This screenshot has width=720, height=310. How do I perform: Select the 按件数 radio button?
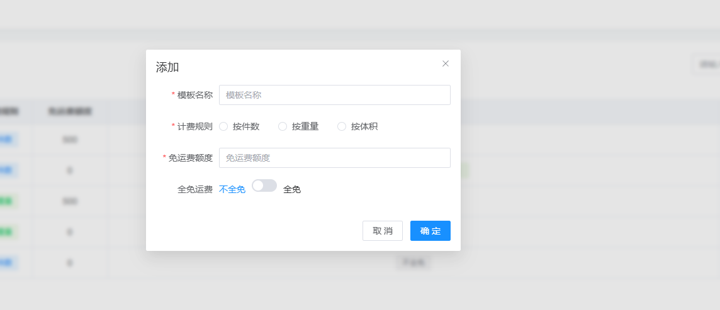pyautogui.click(x=223, y=126)
